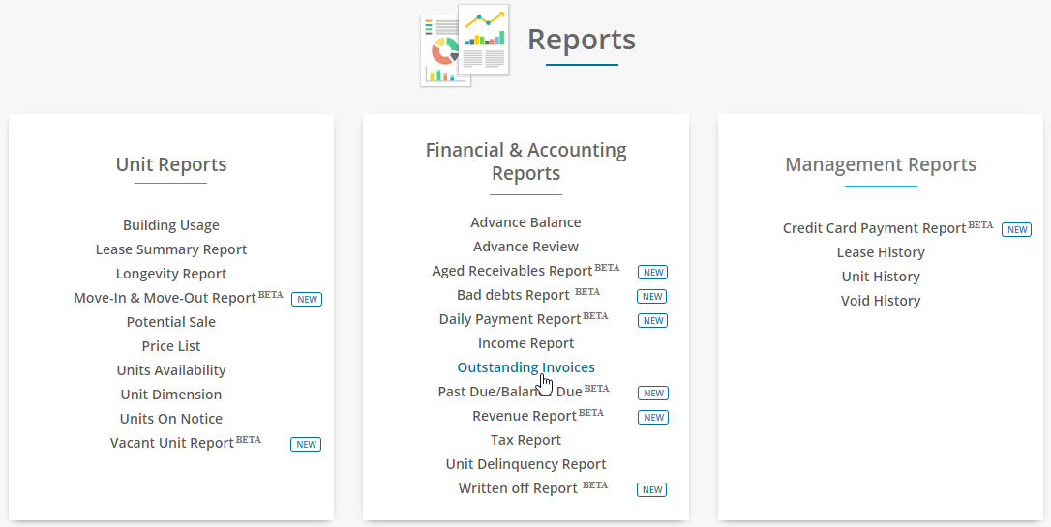
Task: View the Longevity Report
Action: click(171, 274)
